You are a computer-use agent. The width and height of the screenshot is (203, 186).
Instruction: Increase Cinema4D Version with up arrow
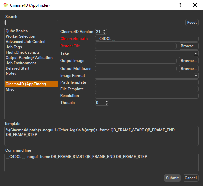(105, 30)
